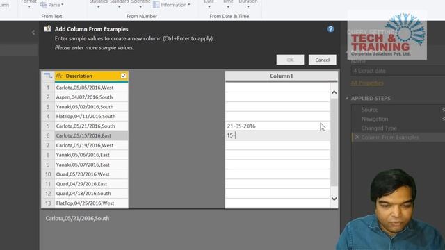Click the ABC data type icon on Description
445x250 pixels.
pos(60,76)
